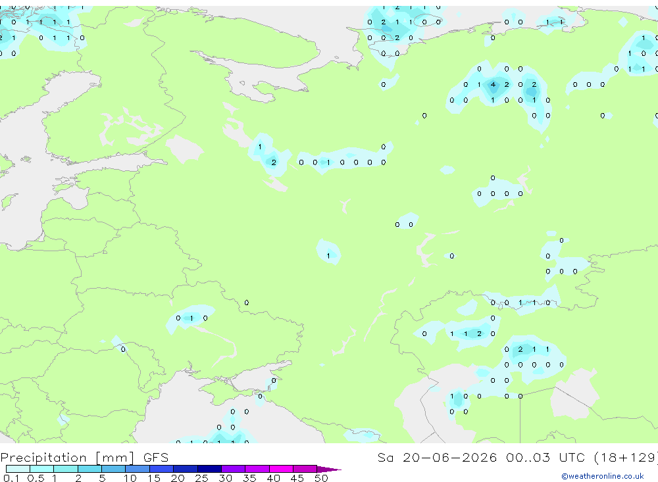Click the "4" precipitation value on the map
Screen dimensions: 658x482
(493, 84)
